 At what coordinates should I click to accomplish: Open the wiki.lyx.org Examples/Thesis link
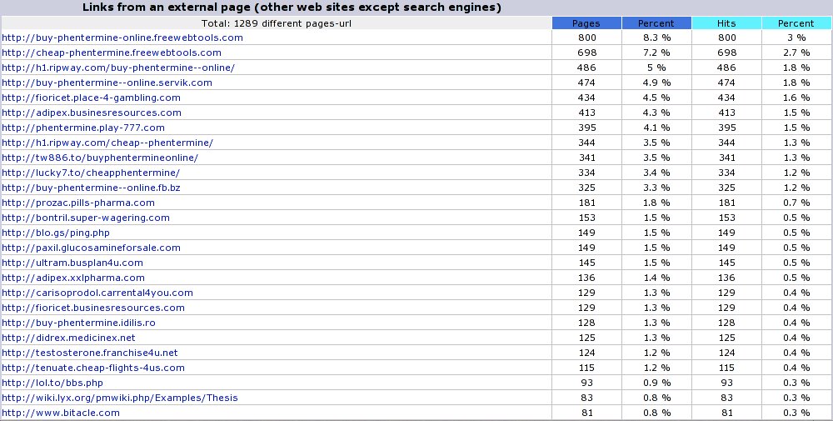(119, 398)
